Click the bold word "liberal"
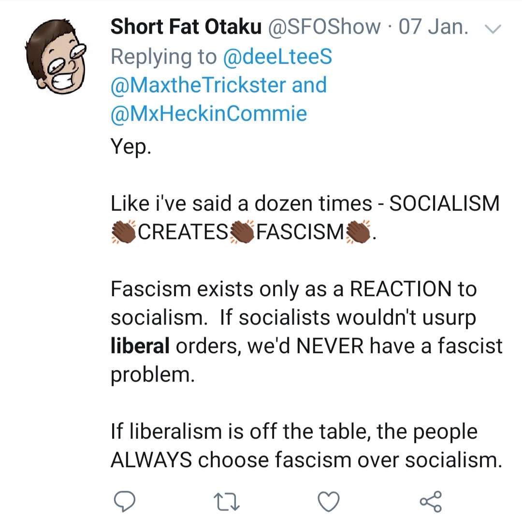522x529 pixels. tap(140, 346)
